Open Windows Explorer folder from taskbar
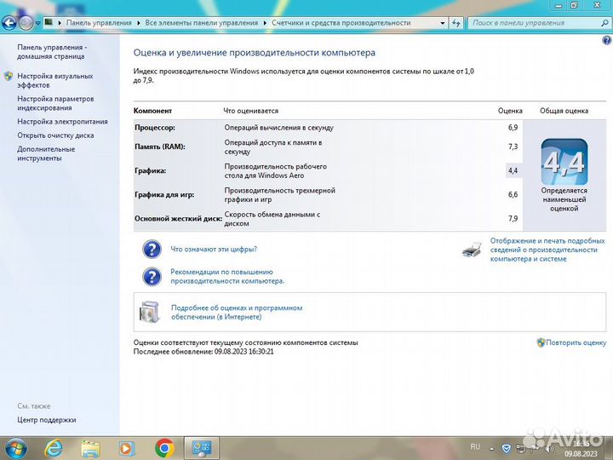The height and width of the screenshot is (460, 613). point(90,448)
